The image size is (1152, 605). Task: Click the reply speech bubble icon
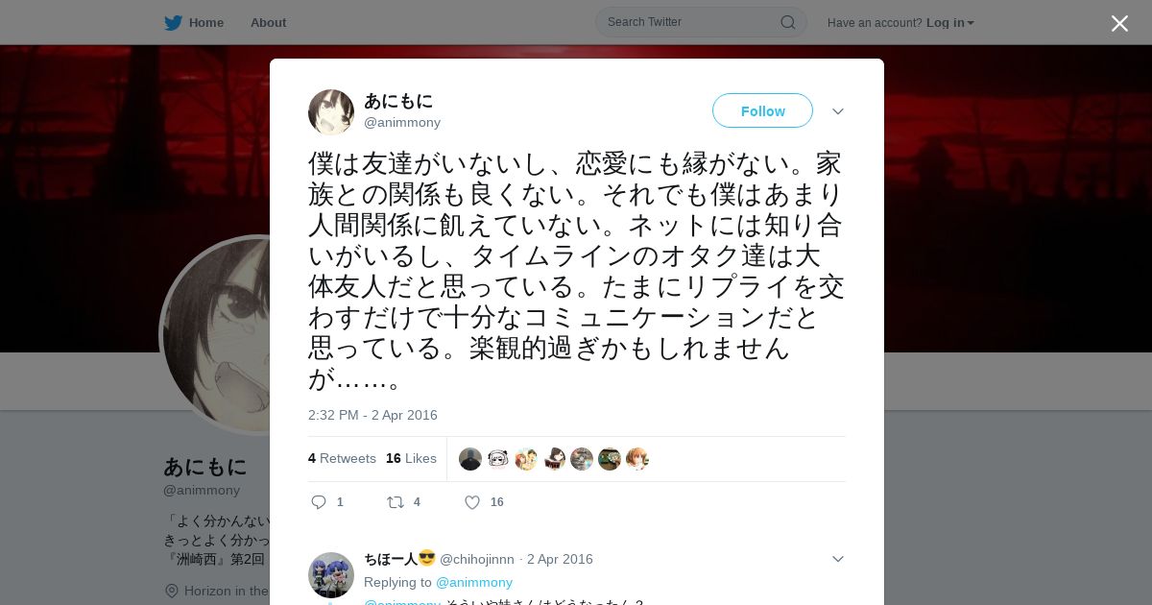[x=320, y=502]
